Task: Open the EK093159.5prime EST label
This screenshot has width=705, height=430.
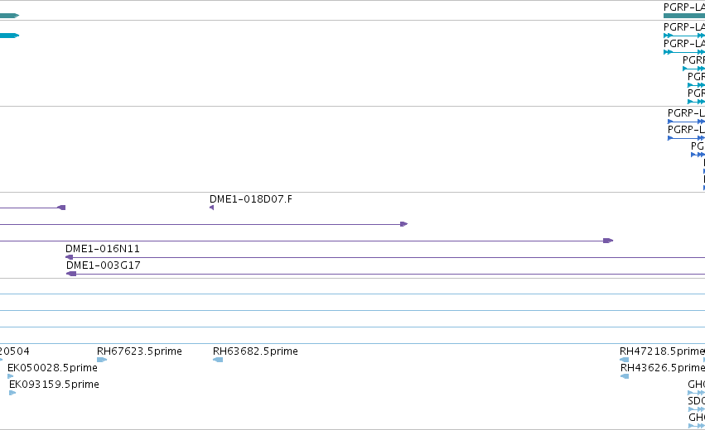Action: (x=54, y=385)
